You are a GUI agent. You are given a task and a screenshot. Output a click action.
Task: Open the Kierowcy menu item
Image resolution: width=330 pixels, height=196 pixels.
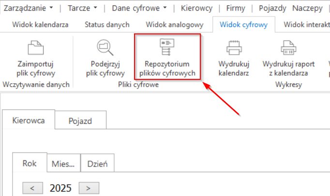coord(196,8)
